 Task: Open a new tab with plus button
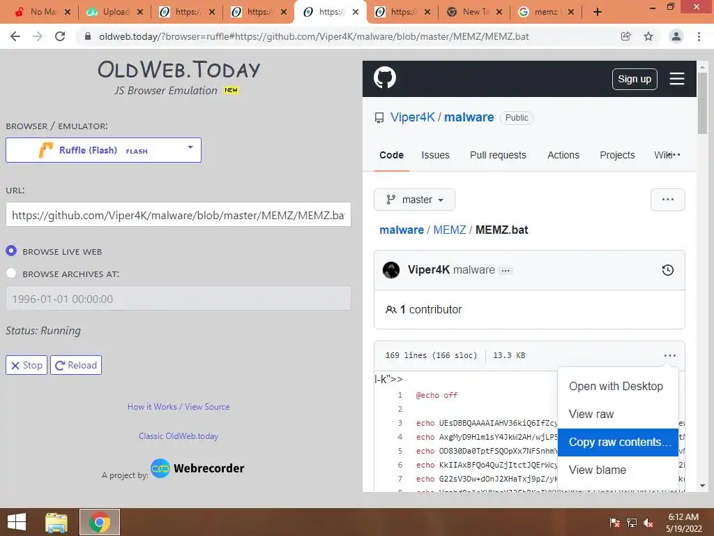598,13
